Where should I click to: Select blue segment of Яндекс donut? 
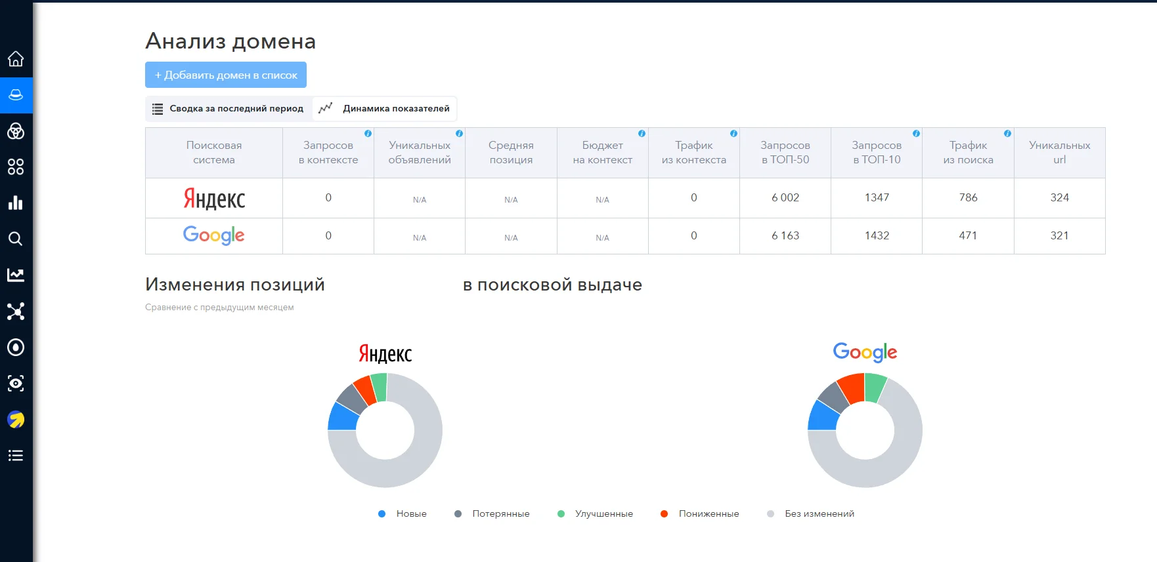[x=343, y=418]
